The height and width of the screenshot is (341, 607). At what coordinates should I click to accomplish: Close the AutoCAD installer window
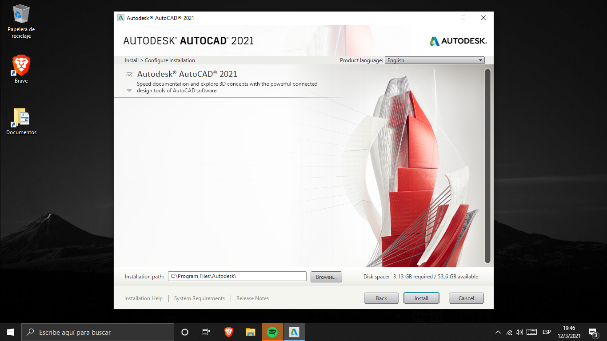point(483,18)
